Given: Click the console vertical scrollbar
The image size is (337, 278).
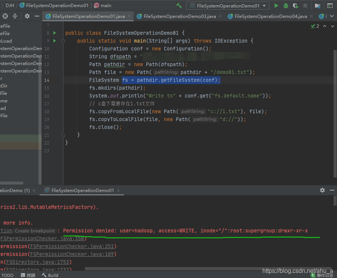Looking at the screenshot, I should coord(335,201).
